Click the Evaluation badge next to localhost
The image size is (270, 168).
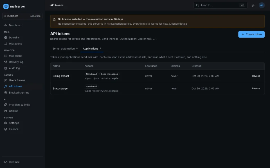(35, 16)
